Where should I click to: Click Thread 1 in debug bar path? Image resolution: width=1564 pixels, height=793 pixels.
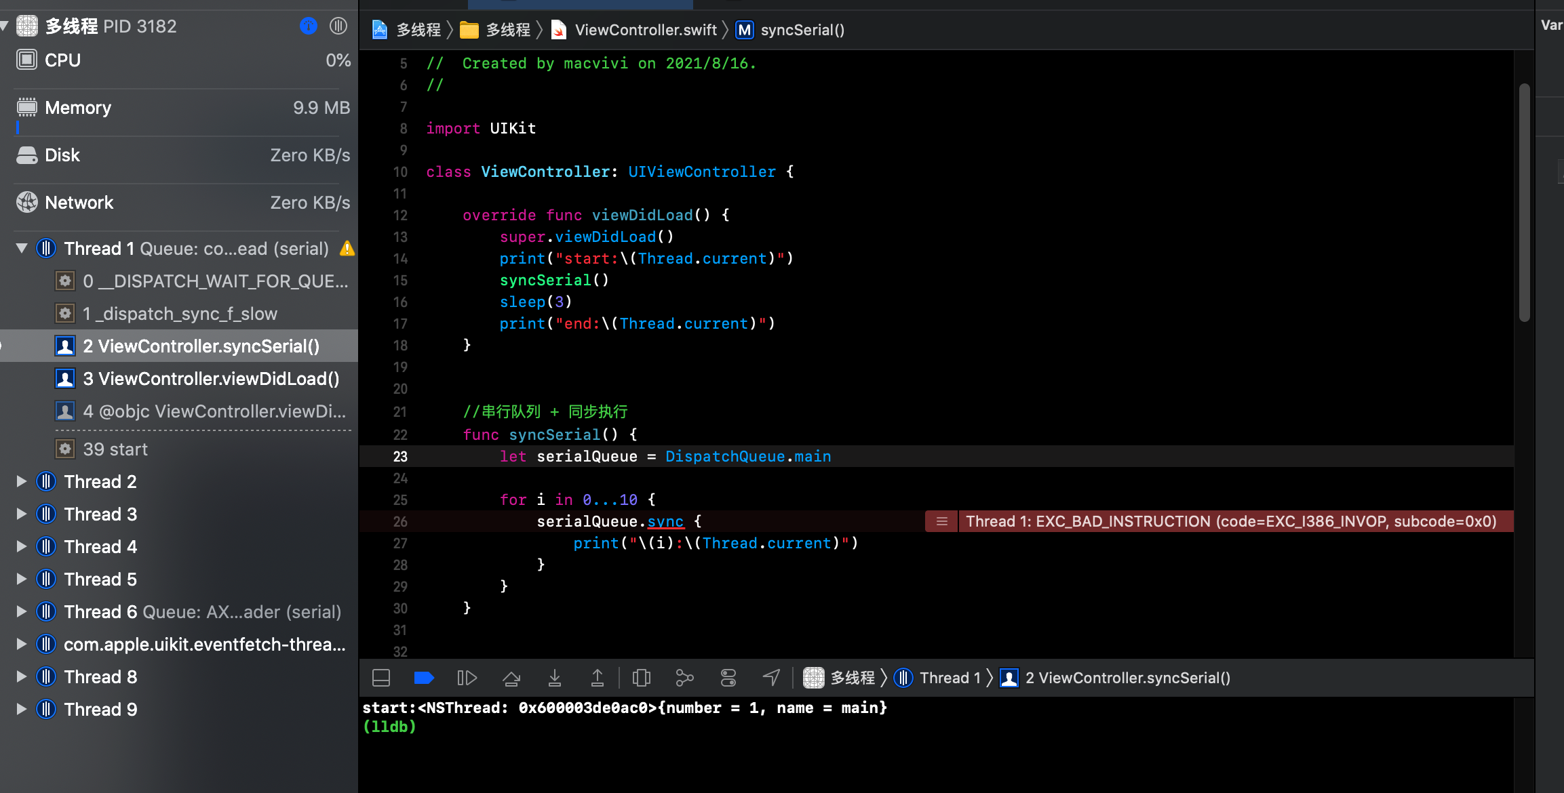pos(938,678)
